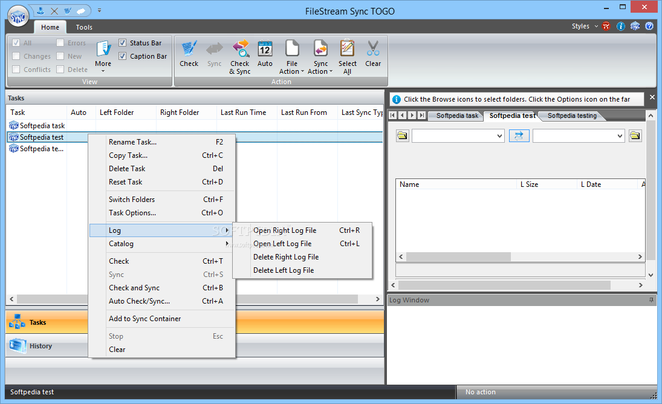The width and height of the screenshot is (662, 404).
Task: Click the Select All ribbon icon
Action: pos(347,49)
